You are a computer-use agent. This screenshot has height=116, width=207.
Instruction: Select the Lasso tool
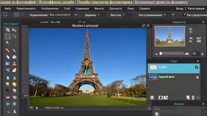[x=14, y=36]
